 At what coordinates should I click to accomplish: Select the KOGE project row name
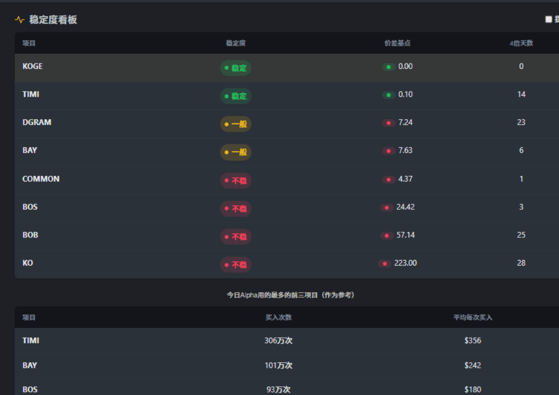click(32, 67)
